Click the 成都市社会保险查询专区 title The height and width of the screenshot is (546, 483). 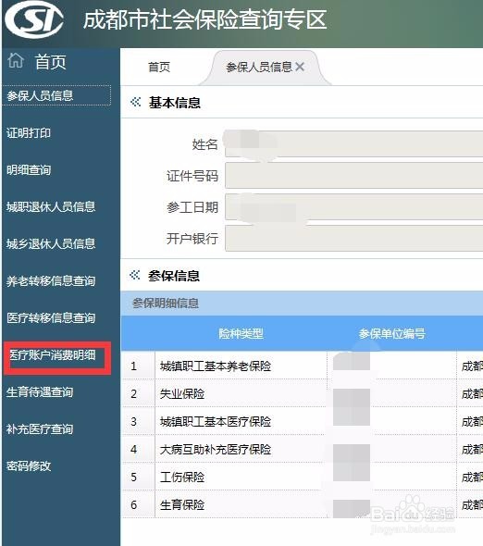pos(204,19)
